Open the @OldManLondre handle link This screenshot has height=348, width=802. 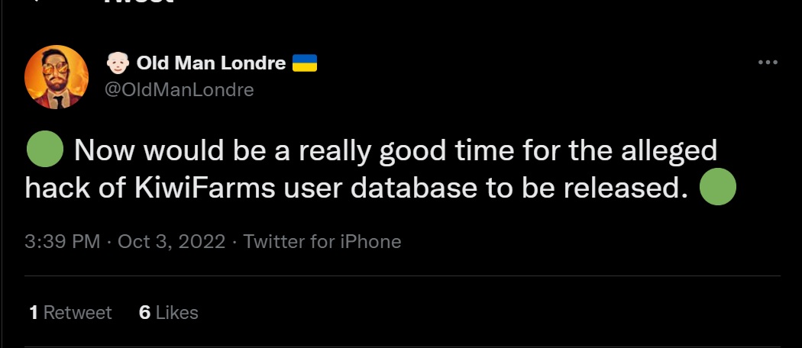point(178,89)
